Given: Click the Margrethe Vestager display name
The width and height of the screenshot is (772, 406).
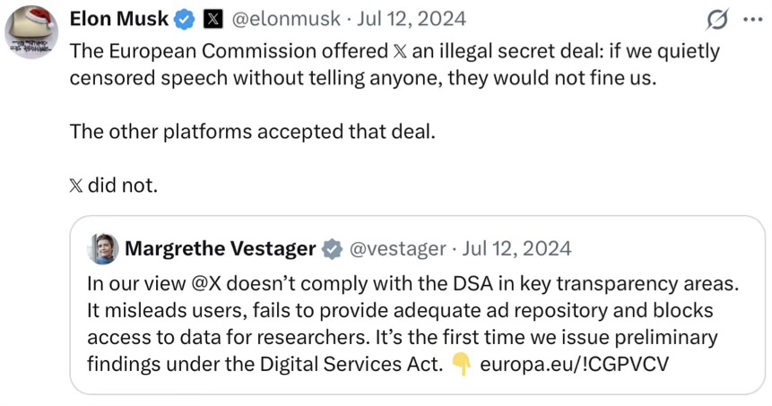Looking at the screenshot, I should tap(220, 248).
